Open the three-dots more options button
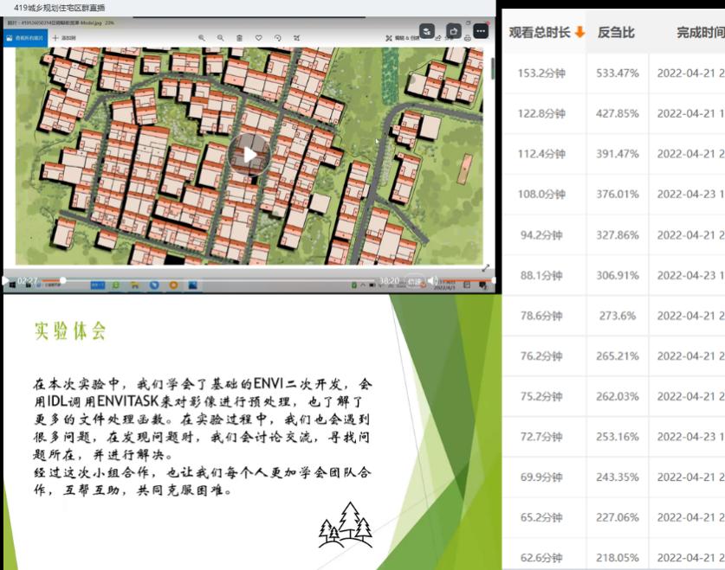This screenshot has height=570, width=725. [x=480, y=31]
